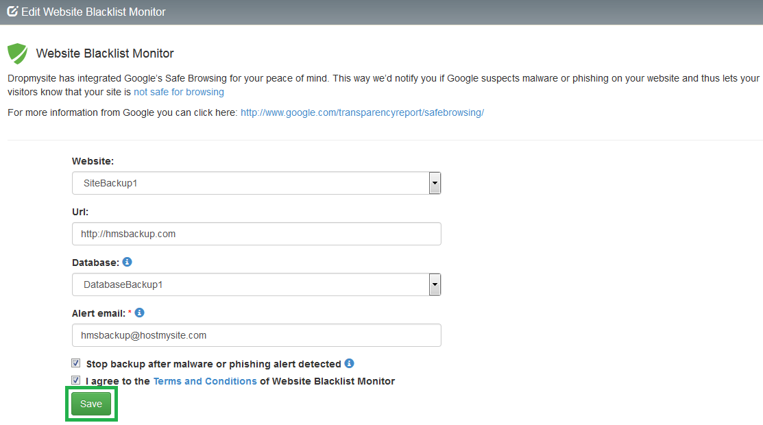Image resolution: width=763 pixels, height=425 pixels.
Task: Show info about stopping backup after malware
Action: point(350,363)
